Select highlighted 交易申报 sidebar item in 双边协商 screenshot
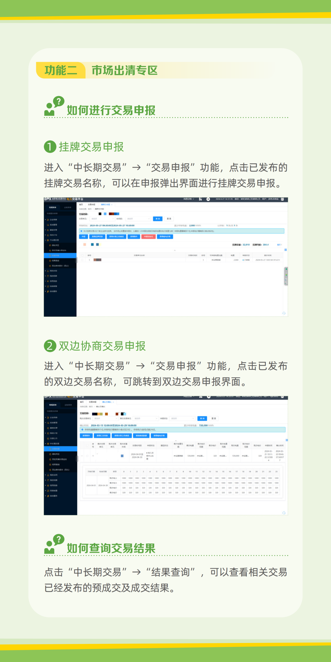 [x=60, y=449]
